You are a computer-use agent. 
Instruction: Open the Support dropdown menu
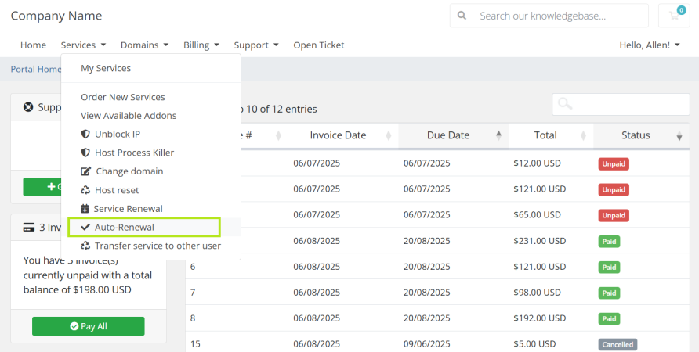256,45
